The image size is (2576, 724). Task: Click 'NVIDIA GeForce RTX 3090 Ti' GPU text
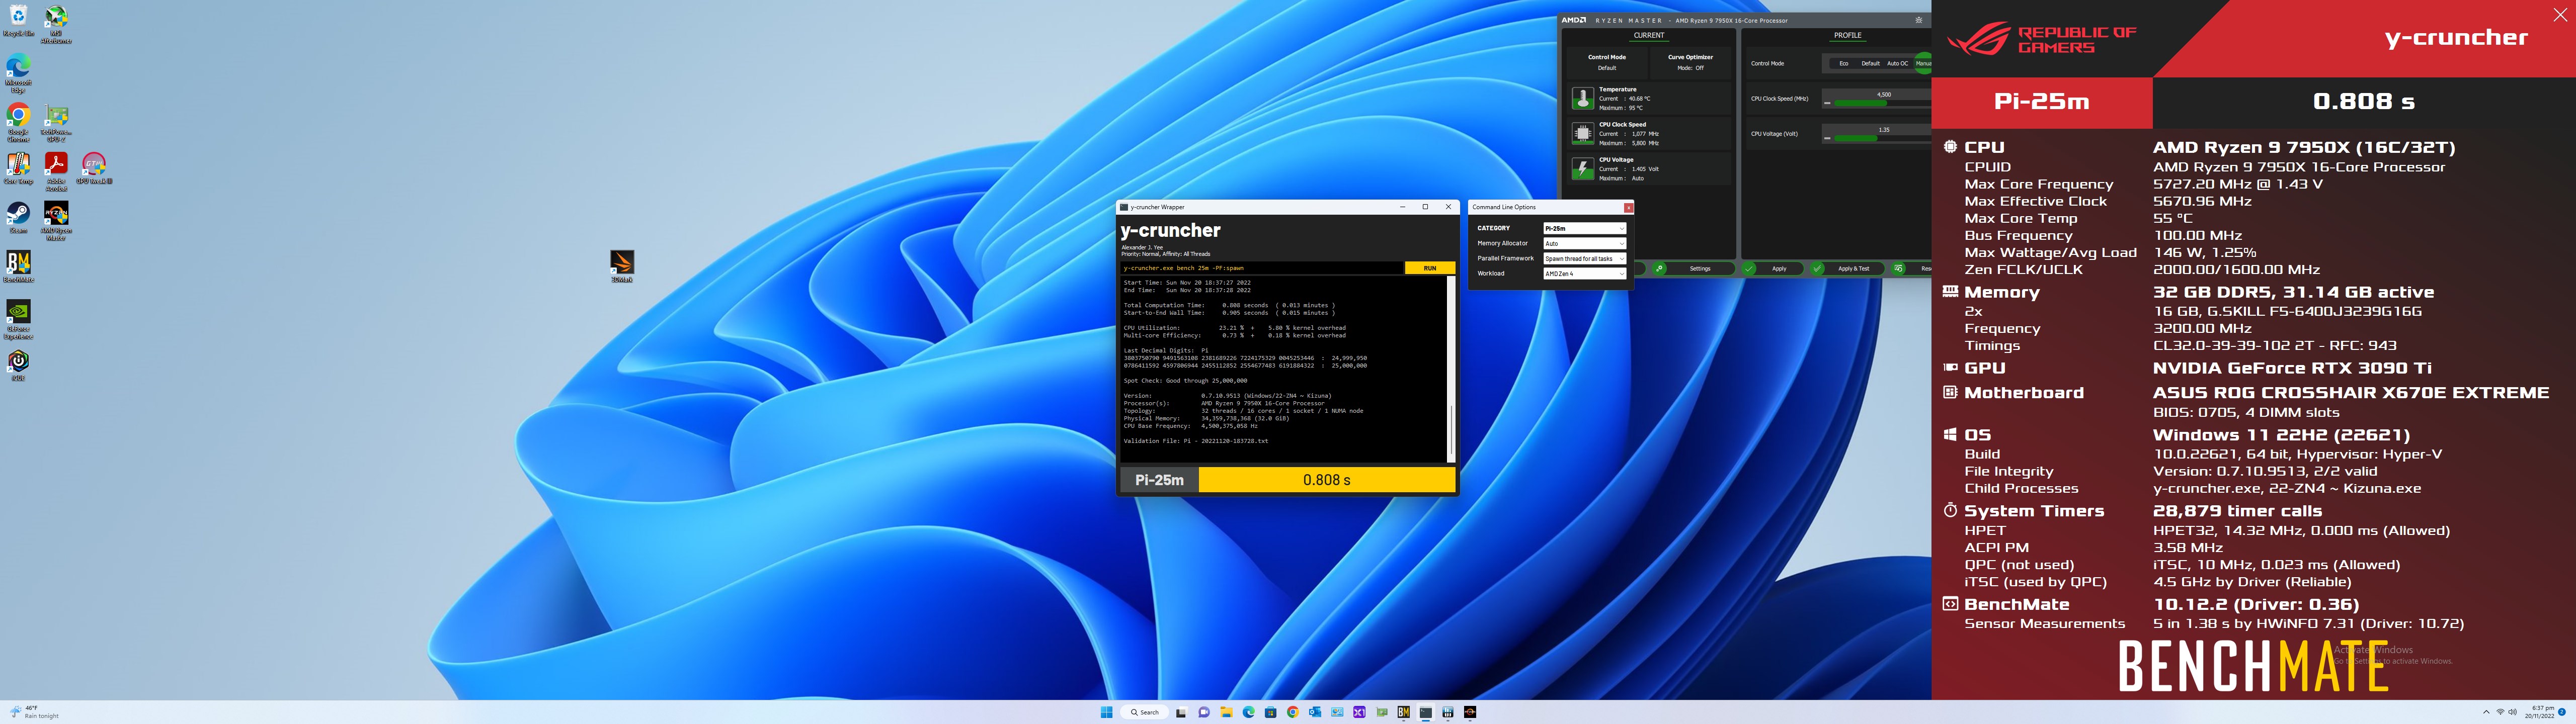click(x=2292, y=368)
